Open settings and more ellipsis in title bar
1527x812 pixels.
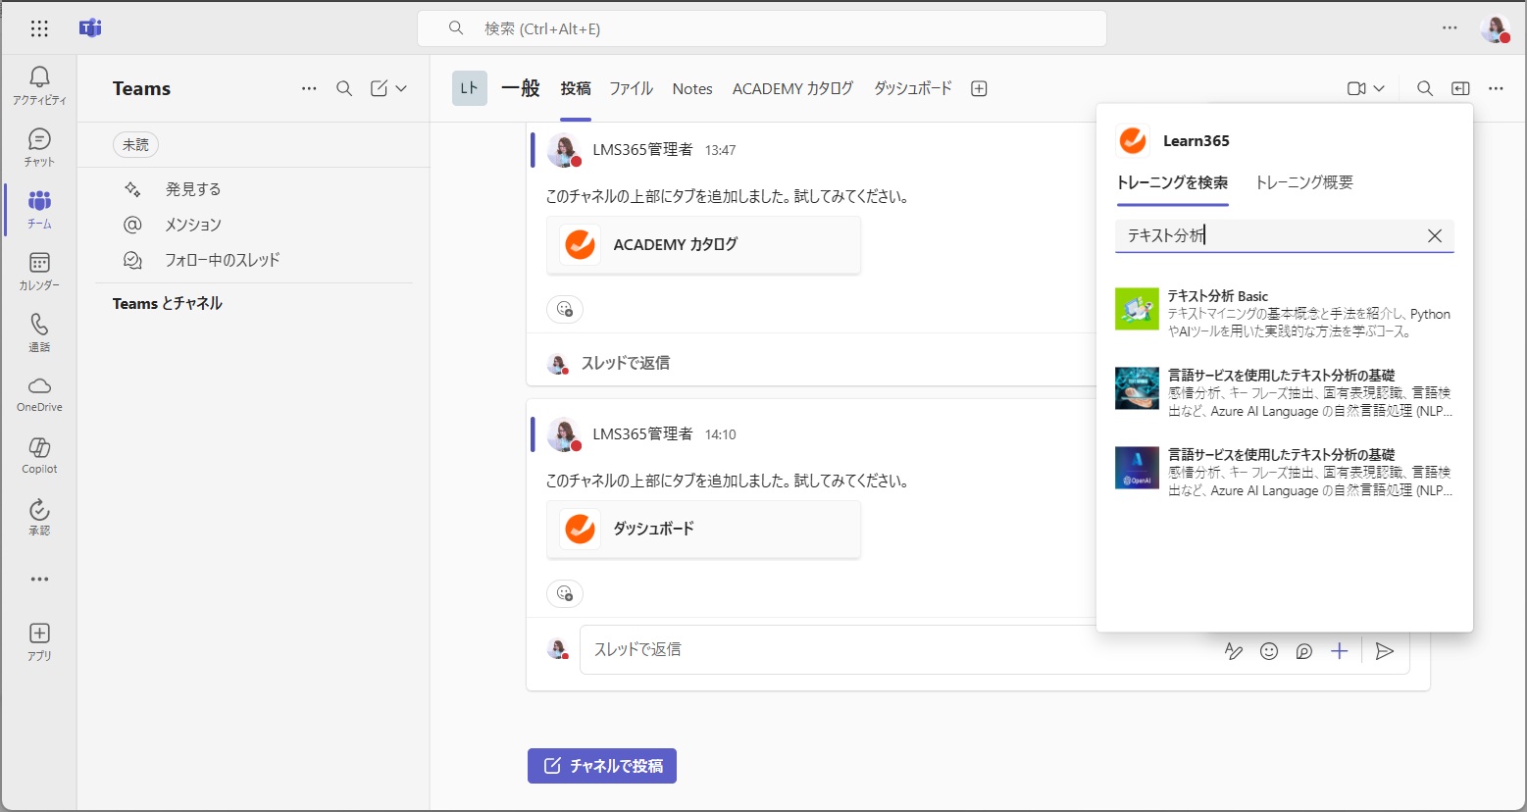pyautogui.click(x=1450, y=28)
